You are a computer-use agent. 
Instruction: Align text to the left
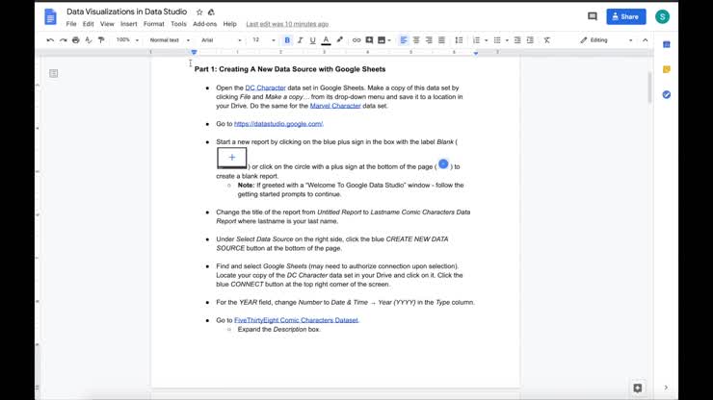pyautogui.click(x=404, y=40)
